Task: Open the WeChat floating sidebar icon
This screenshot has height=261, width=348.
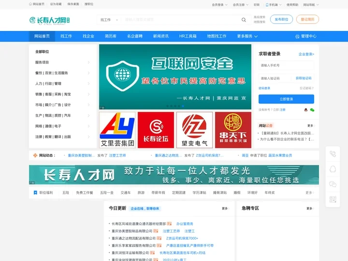Action: pos(333,184)
